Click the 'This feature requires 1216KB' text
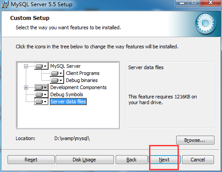This screenshot has height=172, width=222. (x=162, y=99)
